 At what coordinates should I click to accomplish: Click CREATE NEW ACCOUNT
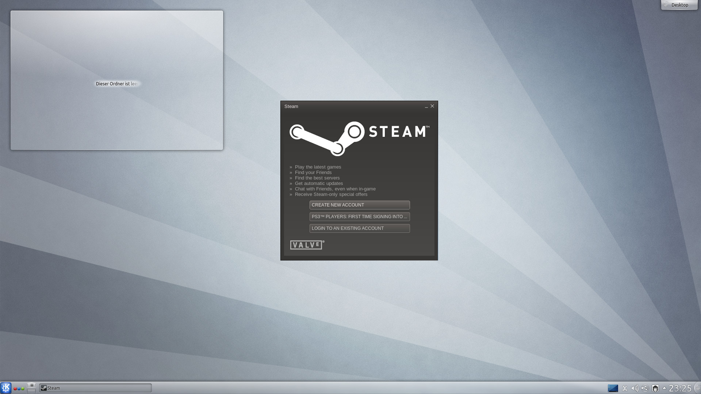[359, 205]
